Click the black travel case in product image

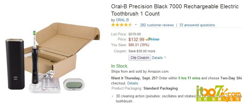click(15, 64)
